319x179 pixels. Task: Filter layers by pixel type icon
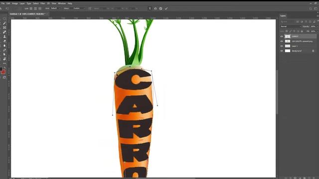(298, 21)
